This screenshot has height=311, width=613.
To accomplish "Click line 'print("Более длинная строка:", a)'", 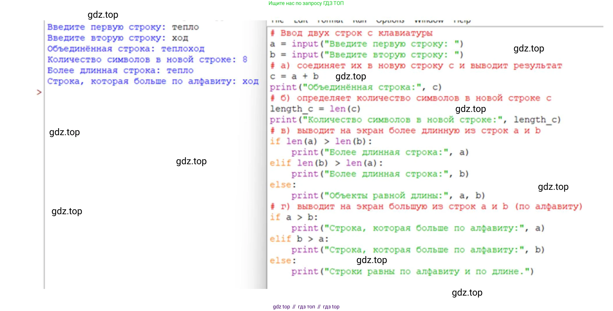I will point(380,152).
